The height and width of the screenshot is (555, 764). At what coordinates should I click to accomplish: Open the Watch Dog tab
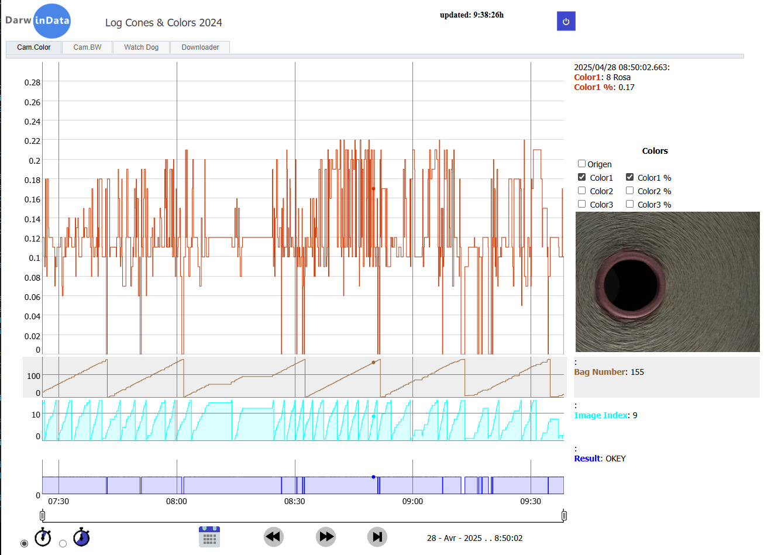click(x=141, y=47)
